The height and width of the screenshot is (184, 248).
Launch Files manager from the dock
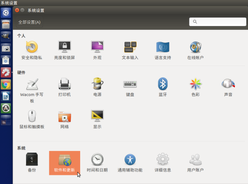[6, 24]
